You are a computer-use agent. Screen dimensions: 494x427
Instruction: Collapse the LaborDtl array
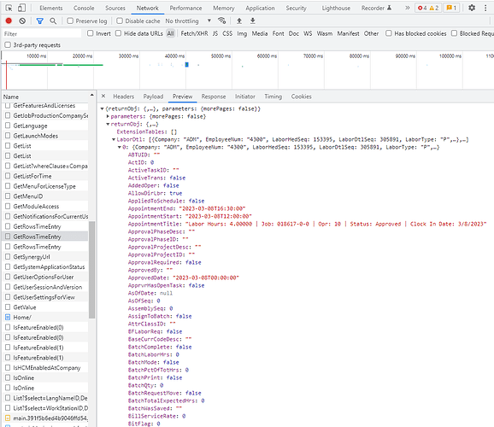[x=114, y=139]
